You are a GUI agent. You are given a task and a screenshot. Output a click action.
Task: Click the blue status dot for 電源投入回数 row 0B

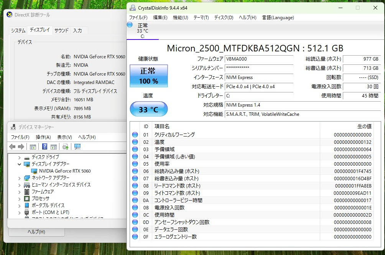pos(135,207)
